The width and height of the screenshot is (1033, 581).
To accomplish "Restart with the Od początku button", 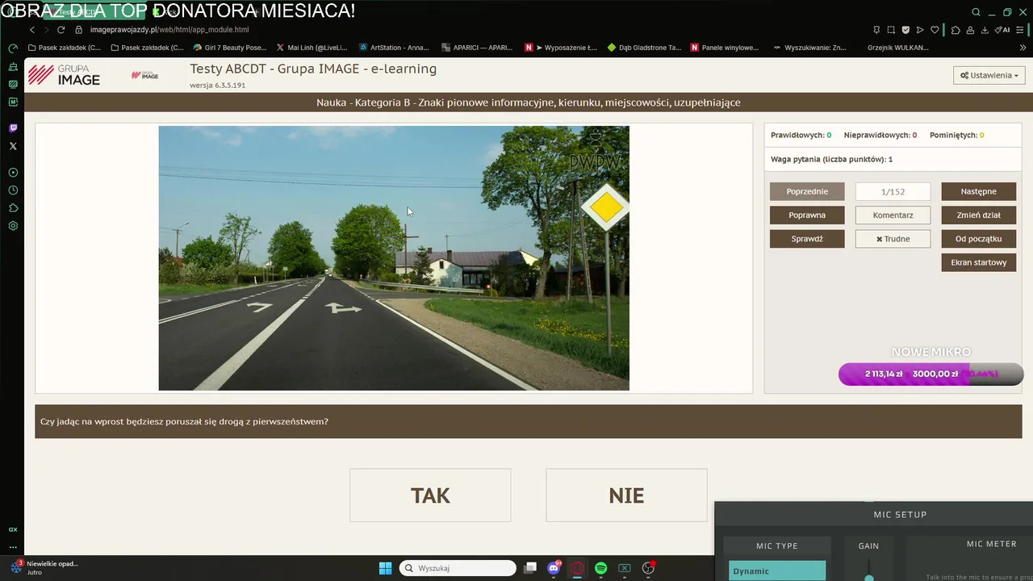I will [x=979, y=239].
